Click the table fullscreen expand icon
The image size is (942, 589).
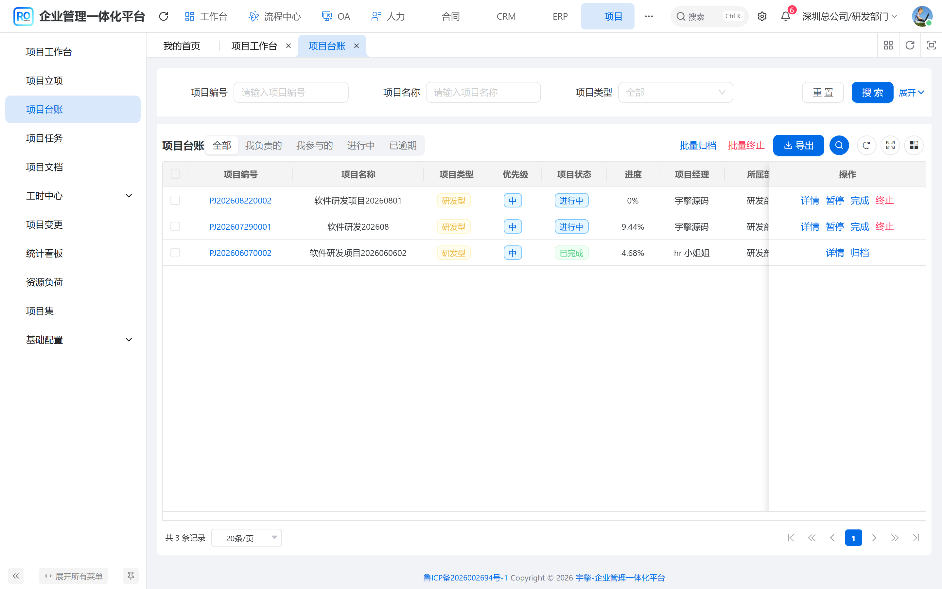point(890,145)
